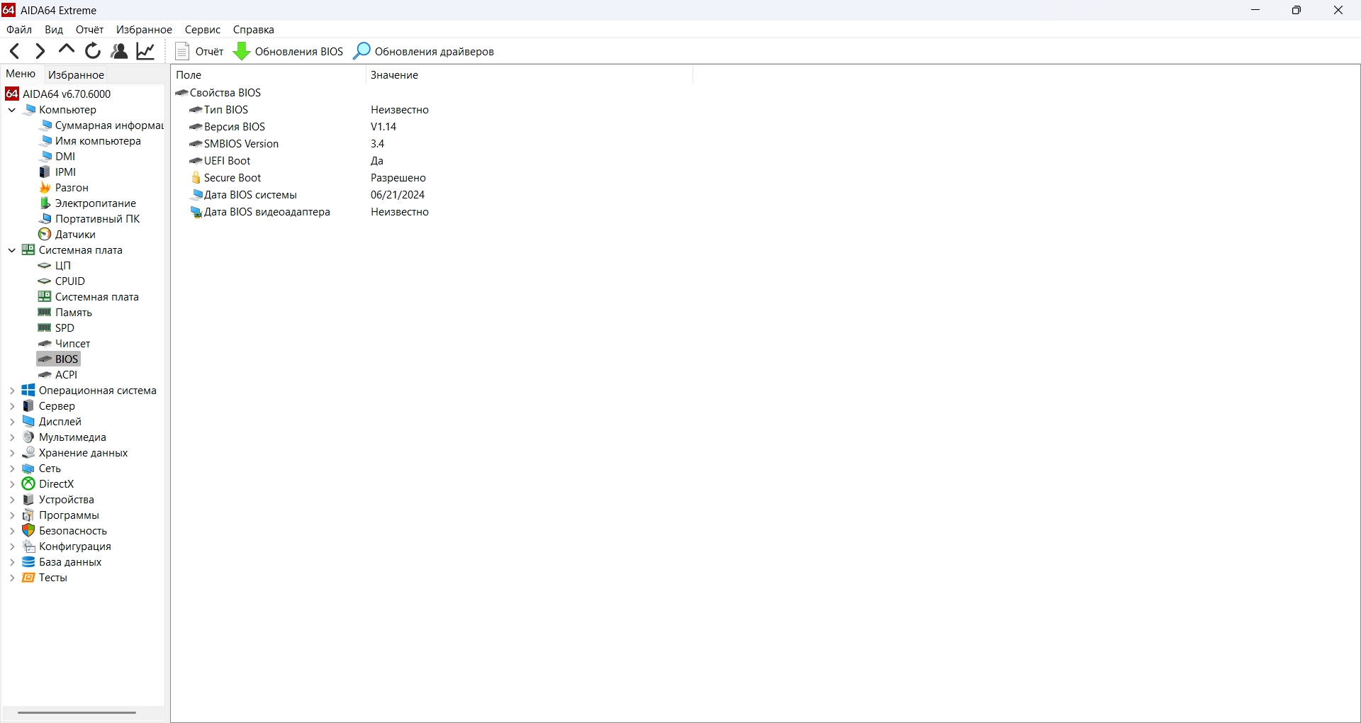Expand the Программы tree node
The image size is (1361, 723).
pyautogui.click(x=12, y=515)
